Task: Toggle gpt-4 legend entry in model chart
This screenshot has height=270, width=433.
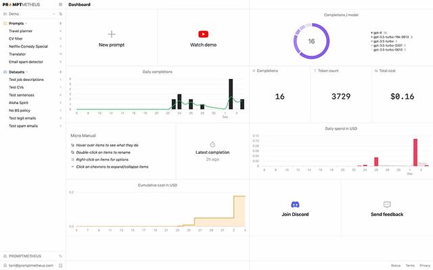Action: [377, 32]
